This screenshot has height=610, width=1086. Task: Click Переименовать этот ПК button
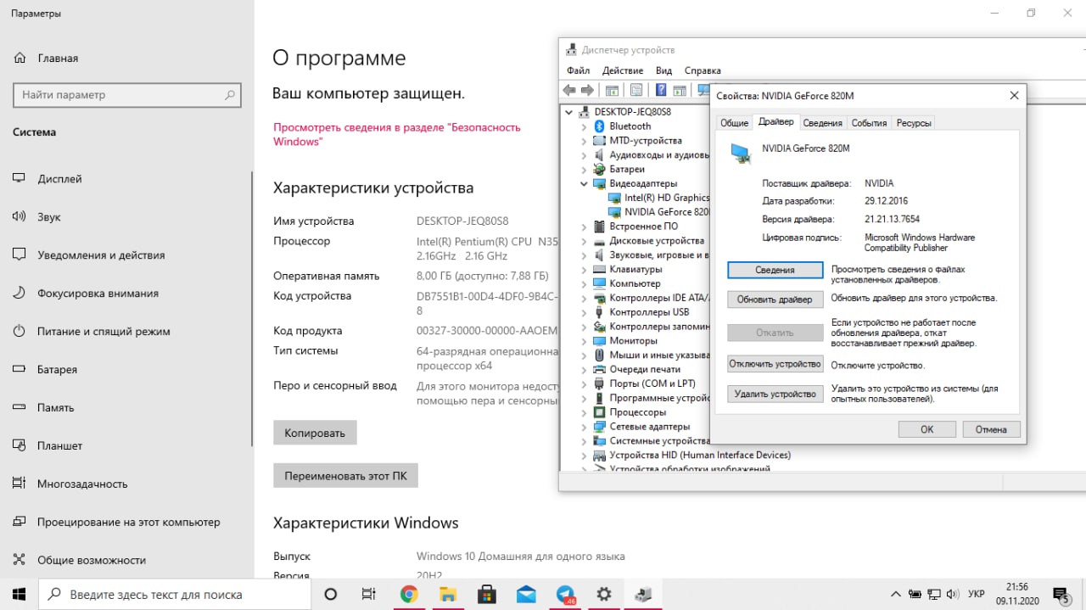[x=345, y=476]
